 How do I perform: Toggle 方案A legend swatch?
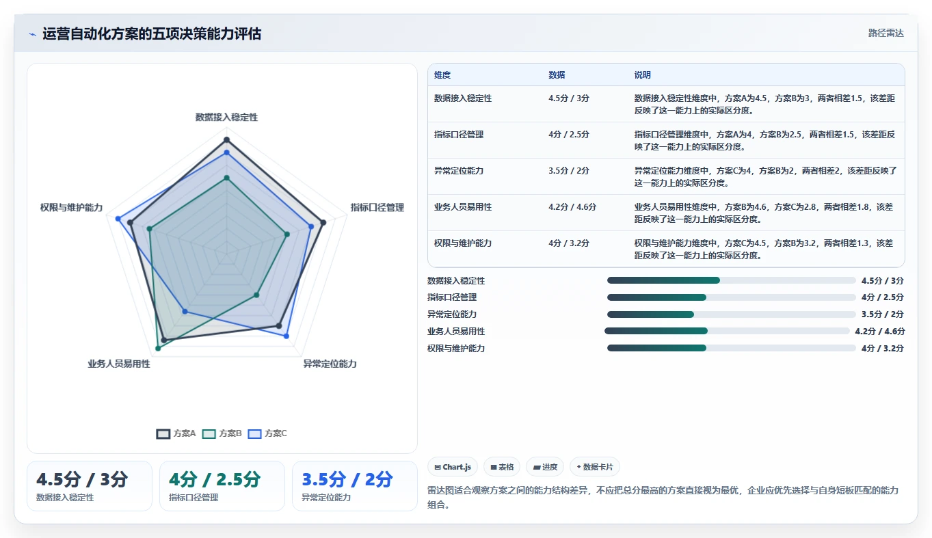163,433
